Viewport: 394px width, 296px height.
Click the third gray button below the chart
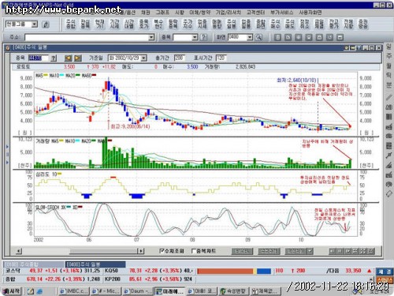tap(296, 251)
